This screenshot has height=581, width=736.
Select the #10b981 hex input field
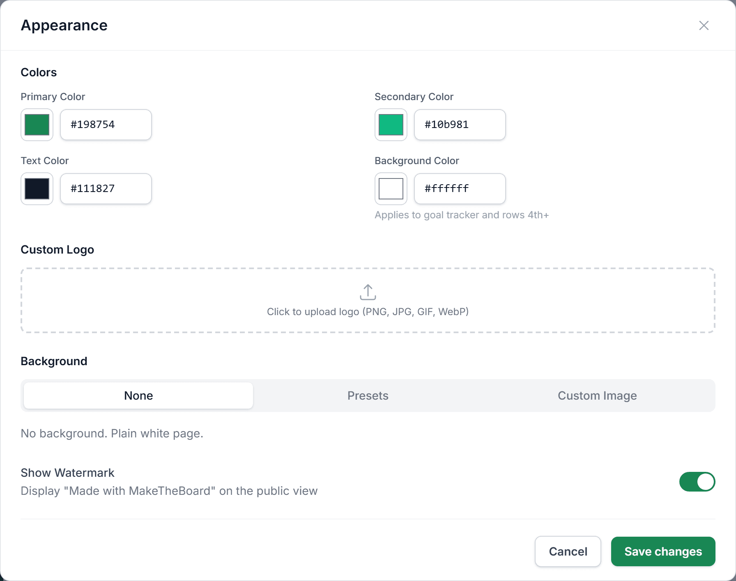tap(460, 125)
